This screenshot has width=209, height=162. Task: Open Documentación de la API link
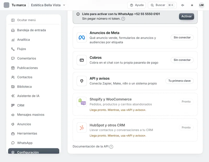click(x=90, y=146)
